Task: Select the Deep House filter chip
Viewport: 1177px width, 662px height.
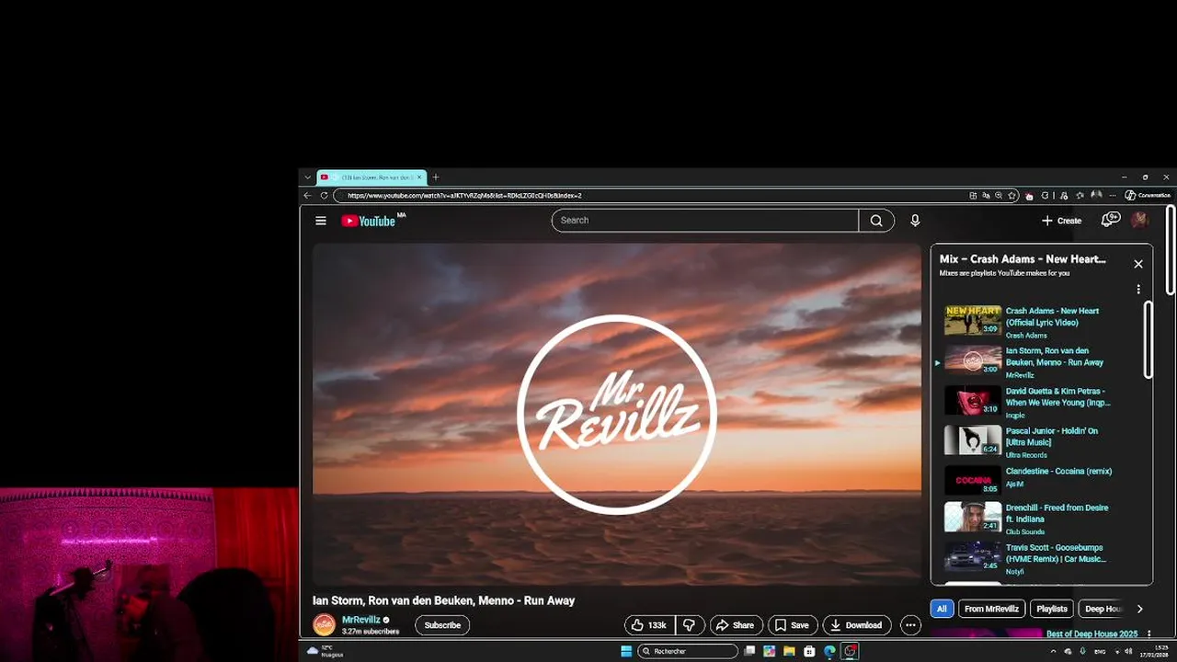Action: [1103, 609]
